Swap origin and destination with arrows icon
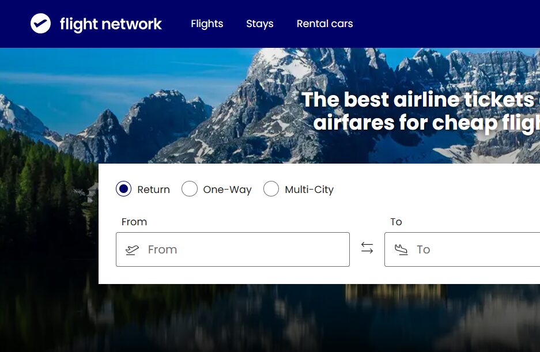Viewport: 540px width, 352px height. [367, 248]
